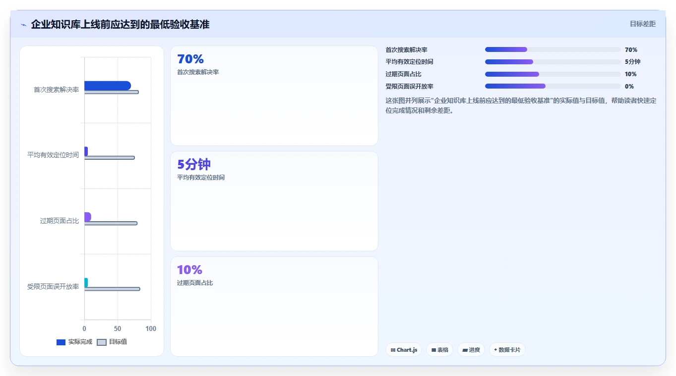The width and height of the screenshot is (676, 376).
Task: Click the 5分钟 data card
Action: click(274, 201)
